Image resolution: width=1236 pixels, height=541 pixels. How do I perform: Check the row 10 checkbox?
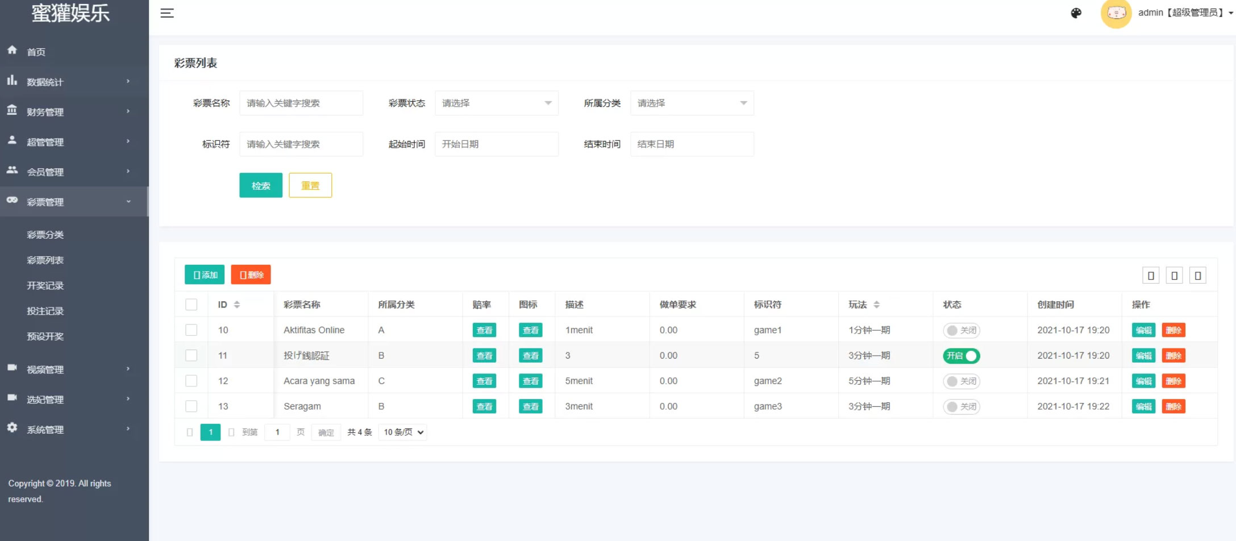(x=192, y=330)
